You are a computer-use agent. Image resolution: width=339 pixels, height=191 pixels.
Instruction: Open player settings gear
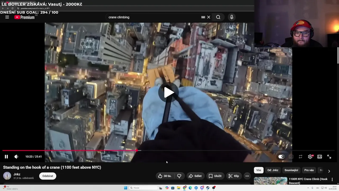point(310,157)
